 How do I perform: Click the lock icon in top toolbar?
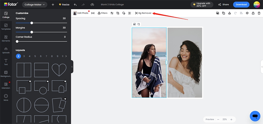coord(253,13)
